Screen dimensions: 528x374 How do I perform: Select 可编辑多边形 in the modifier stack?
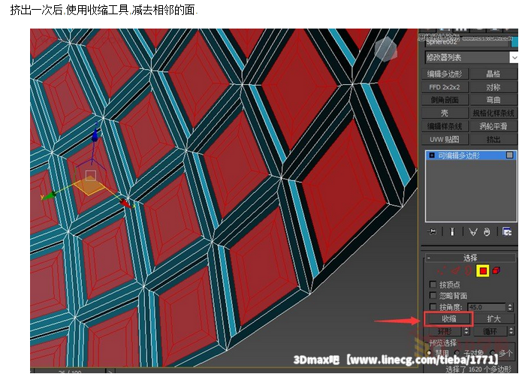[x=470, y=155]
